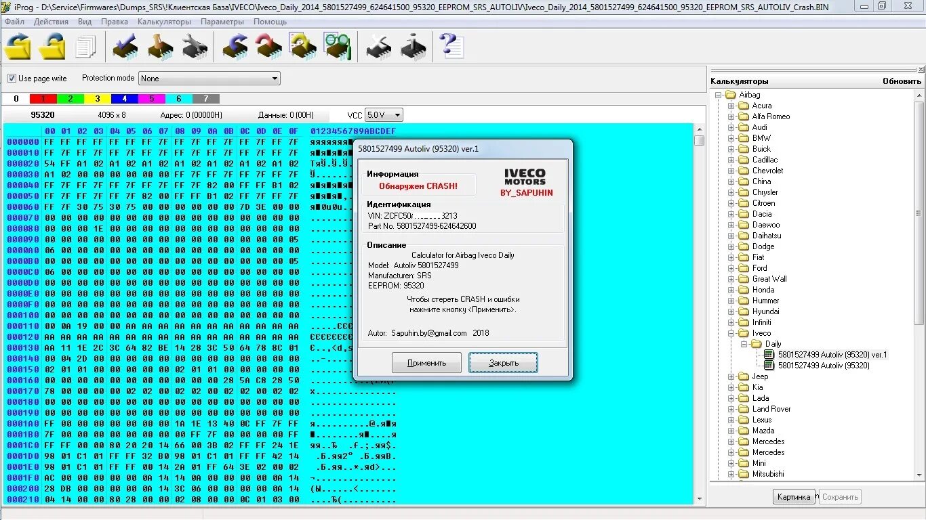Click hex editor scrollbar up arrow

click(x=699, y=129)
